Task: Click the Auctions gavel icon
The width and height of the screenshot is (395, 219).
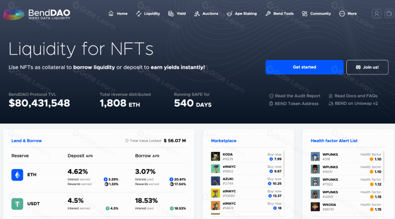Action: coord(197,14)
